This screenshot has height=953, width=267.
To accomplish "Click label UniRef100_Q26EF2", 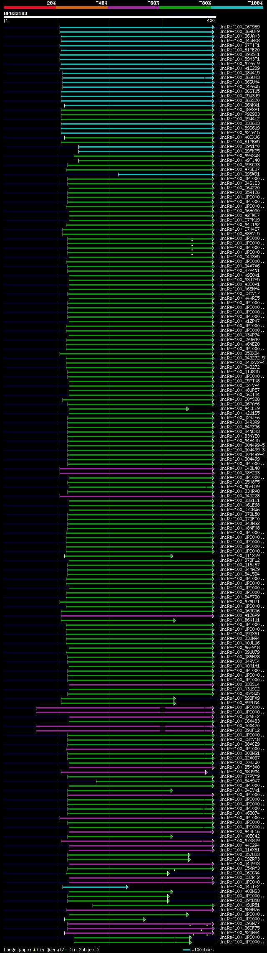I will [x=239, y=716].
